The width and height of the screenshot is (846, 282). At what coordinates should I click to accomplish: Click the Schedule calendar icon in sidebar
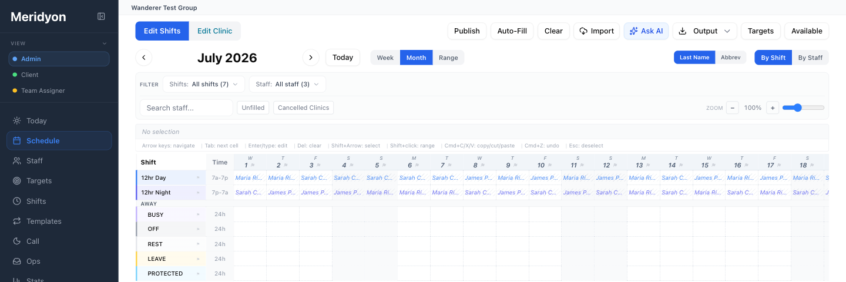click(x=16, y=141)
